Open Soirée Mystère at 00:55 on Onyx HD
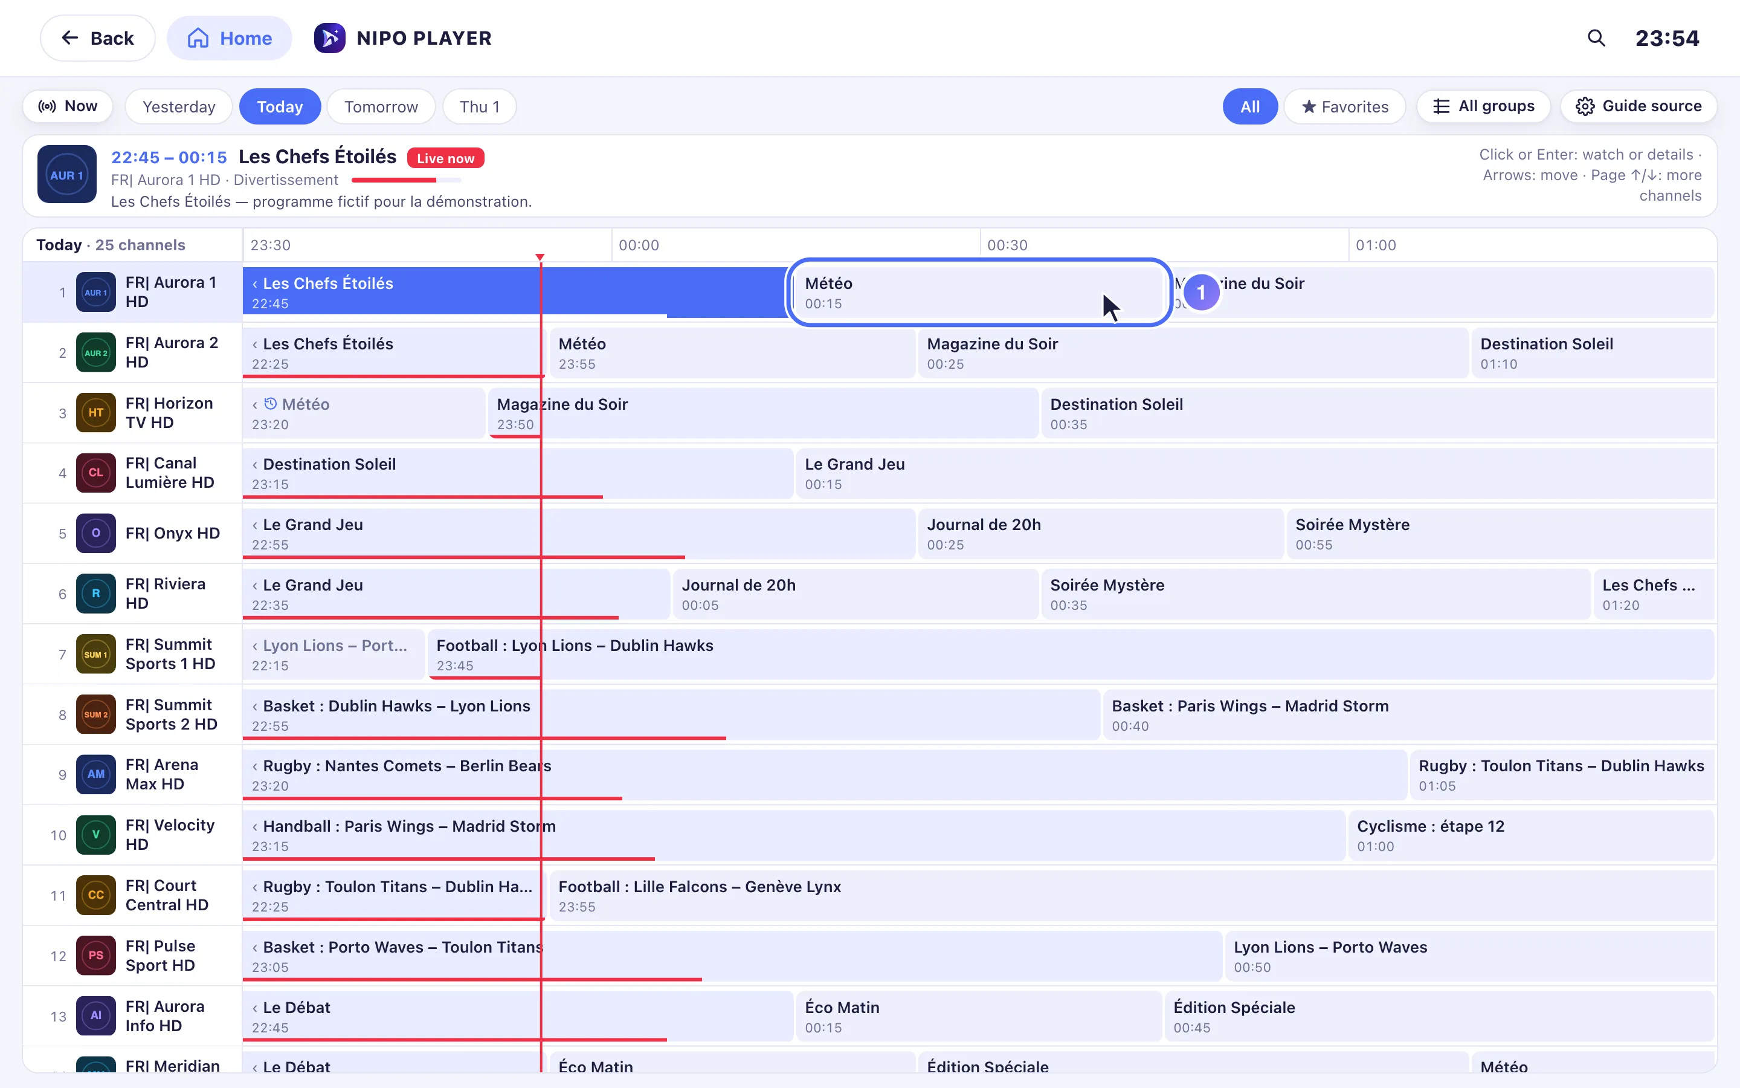Viewport: 1740px width, 1088px height. coord(1501,533)
